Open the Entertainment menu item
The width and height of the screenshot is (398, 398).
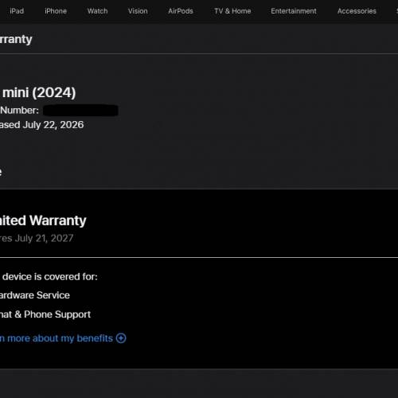pyautogui.click(x=294, y=11)
